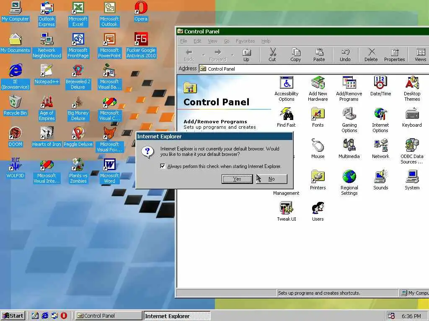Click the Up toolbar button
Screen dimensions: 429x321
pos(246,55)
